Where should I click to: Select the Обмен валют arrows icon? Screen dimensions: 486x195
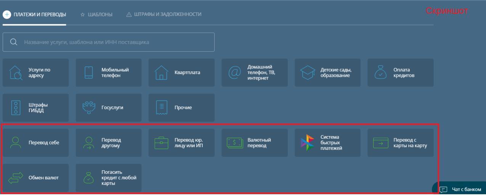coord(16,178)
